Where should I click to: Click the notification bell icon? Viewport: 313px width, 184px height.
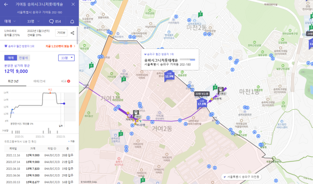[72, 21]
